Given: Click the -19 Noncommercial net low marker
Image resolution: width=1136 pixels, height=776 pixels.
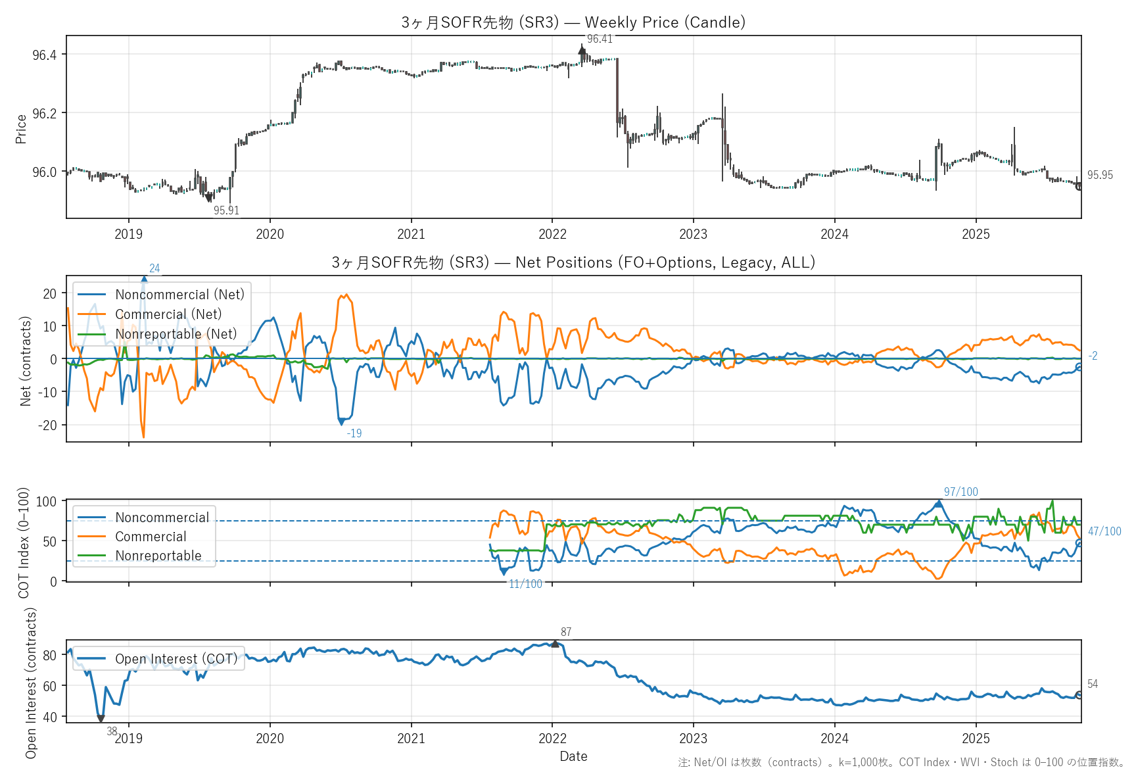Looking at the screenshot, I should 341,421.
